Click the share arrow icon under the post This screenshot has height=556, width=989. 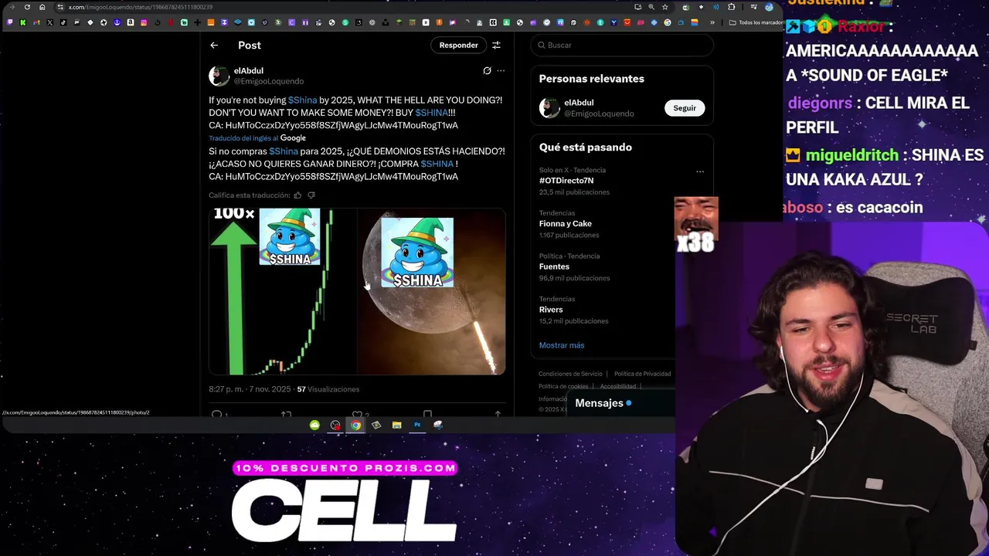[x=498, y=414]
